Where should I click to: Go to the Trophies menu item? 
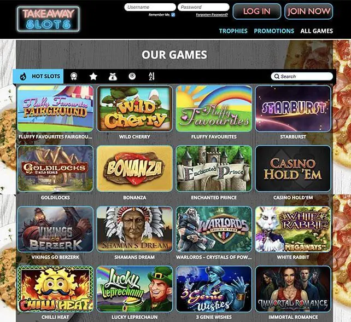point(233,31)
